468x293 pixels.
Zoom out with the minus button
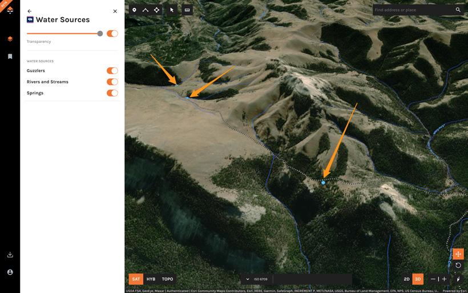(433, 279)
